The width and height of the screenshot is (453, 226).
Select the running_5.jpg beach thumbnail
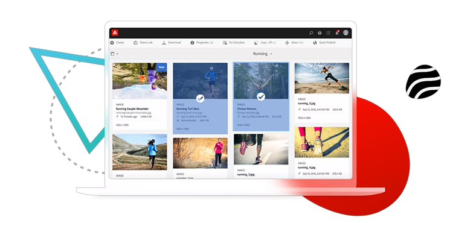322,78
